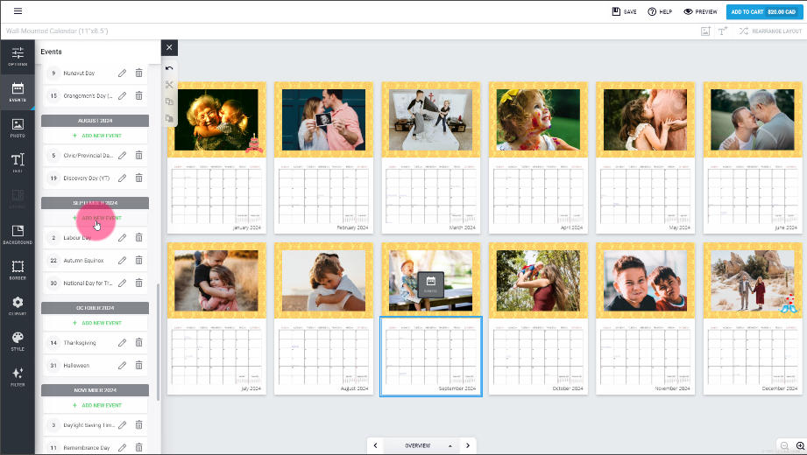Select the Text tool in sidebar

(18, 163)
